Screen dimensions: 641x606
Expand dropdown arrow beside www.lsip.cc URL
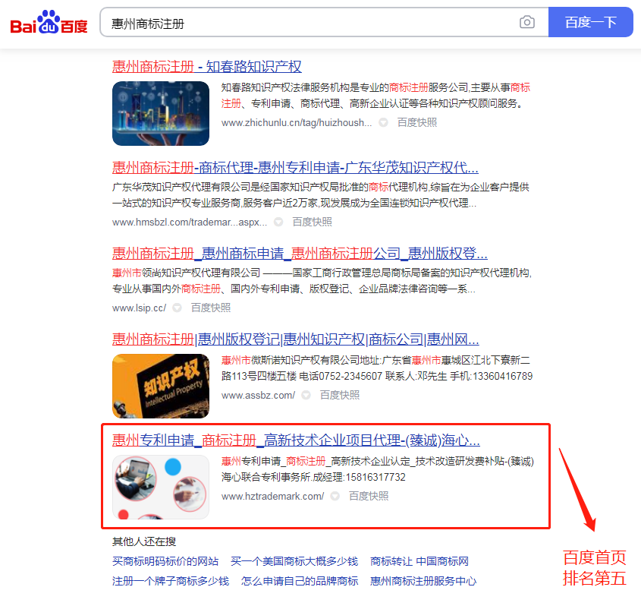177,308
